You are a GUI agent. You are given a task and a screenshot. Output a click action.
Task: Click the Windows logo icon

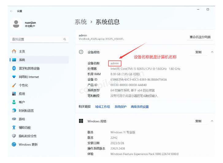(x=81, y=121)
